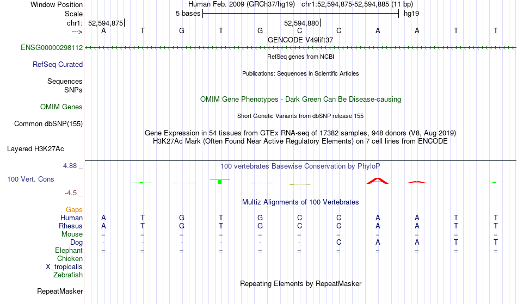This screenshot has width=517, height=304.
Task: Click the chr1:52,594,875-52,594,885 (11 bp) position text
Action: point(357,4)
